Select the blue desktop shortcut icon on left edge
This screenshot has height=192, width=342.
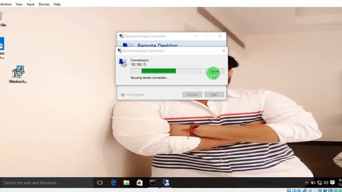pos(2,48)
